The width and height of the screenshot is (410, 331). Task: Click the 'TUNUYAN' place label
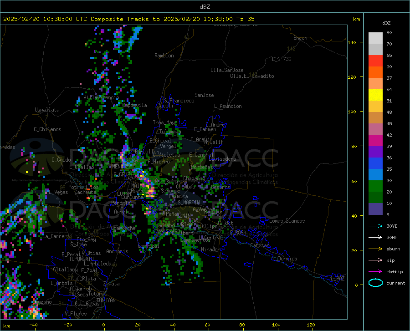coord(106,300)
